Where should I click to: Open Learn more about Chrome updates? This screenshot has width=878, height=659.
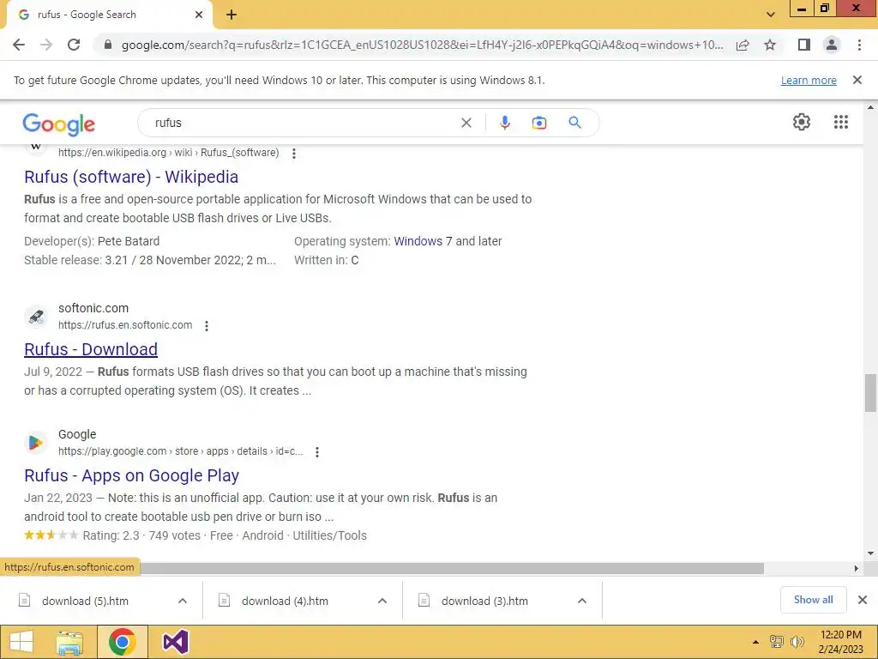tap(809, 80)
